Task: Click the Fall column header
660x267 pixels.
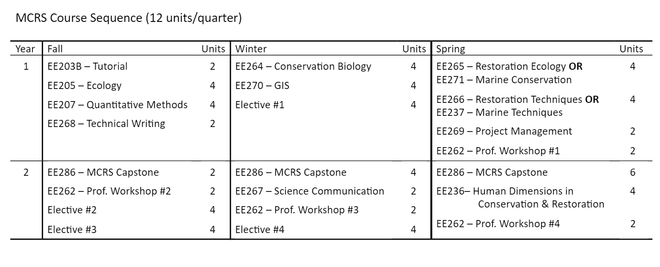Action: pos(58,49)
